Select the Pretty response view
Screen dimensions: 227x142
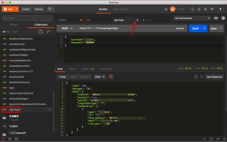click(x=62, y=77)
